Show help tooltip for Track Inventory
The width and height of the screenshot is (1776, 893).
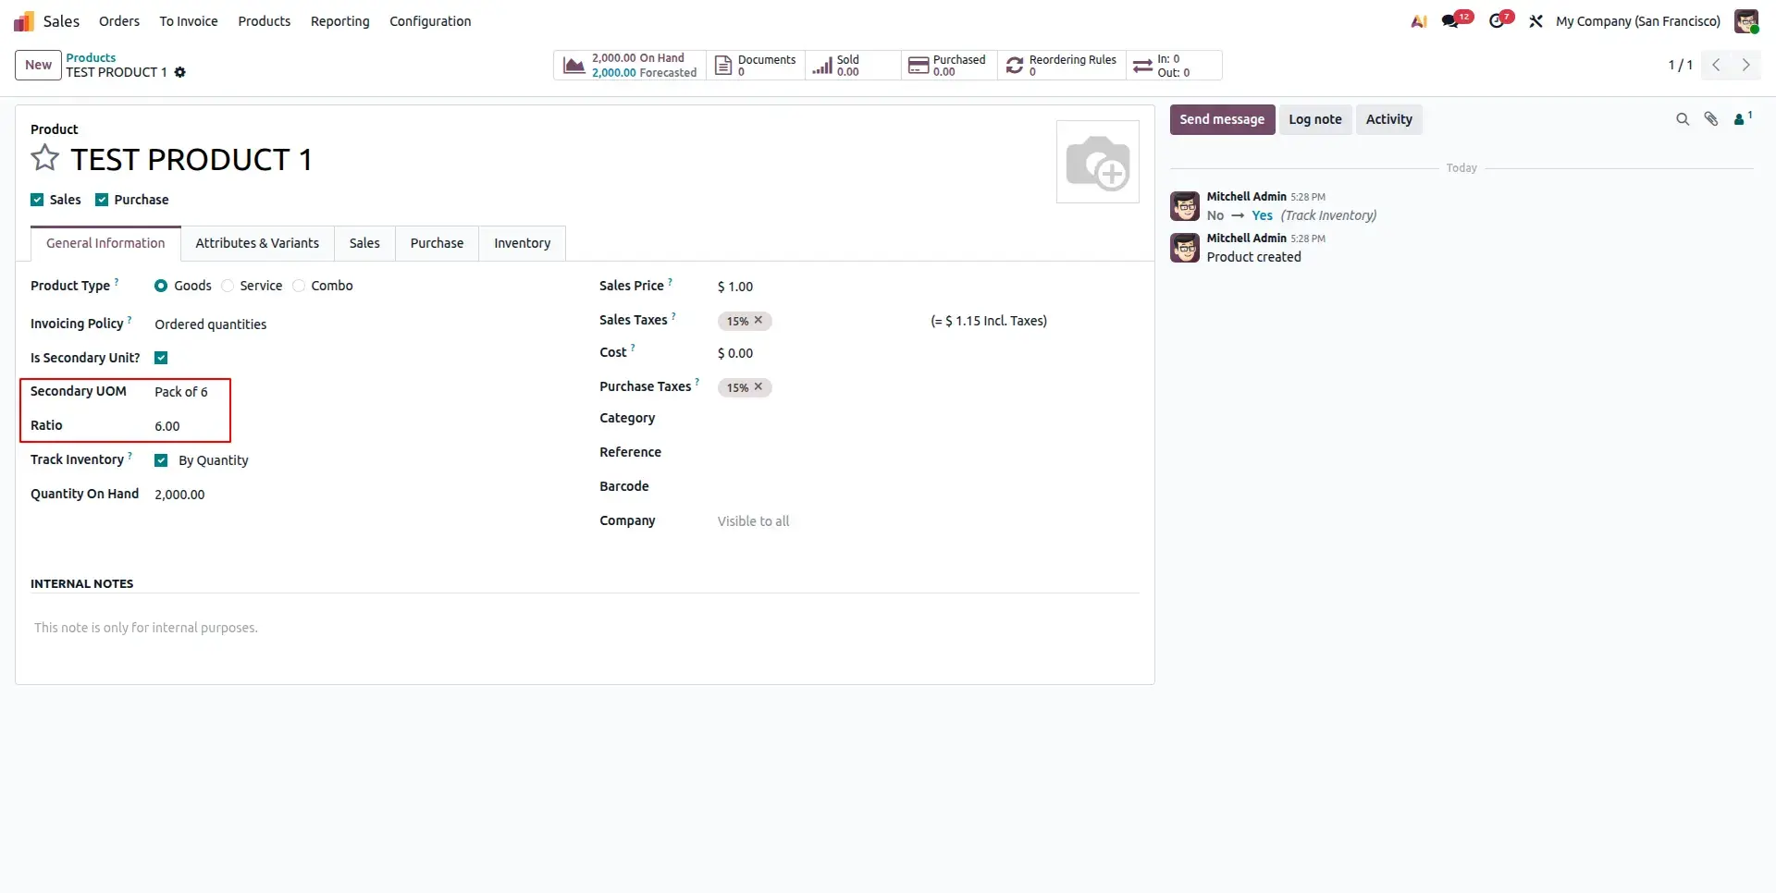(130, 455)
